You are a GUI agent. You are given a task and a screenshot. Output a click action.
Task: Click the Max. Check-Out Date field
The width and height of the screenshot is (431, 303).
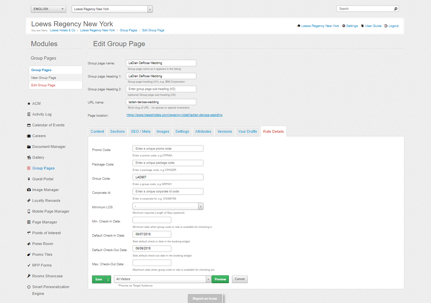pyautogui.click(x=152, y=263)
